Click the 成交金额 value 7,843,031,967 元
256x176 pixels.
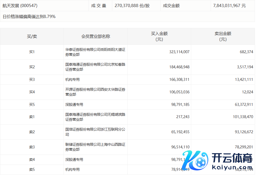(229, 5)
